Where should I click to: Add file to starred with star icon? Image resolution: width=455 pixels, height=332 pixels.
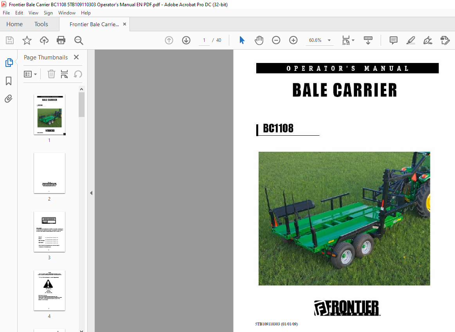pos(27,40)
